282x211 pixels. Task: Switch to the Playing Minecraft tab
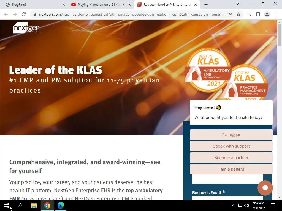101,5
